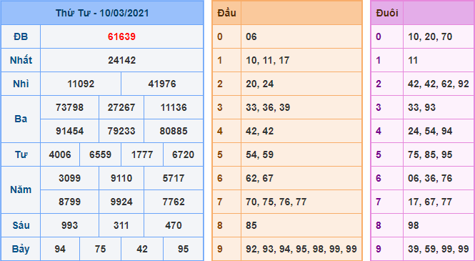
Task: Click Đuôi values 17, 67, 77
Action: (x=430, y=202)
